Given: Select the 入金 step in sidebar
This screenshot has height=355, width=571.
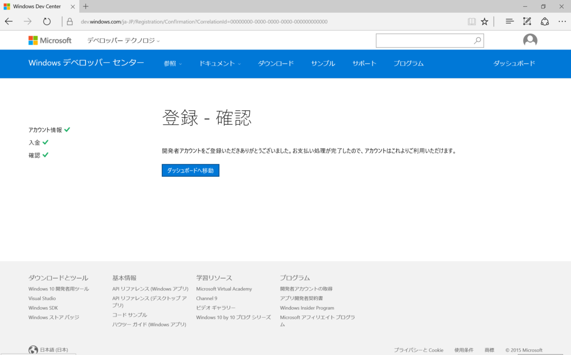Looking at the screenshot, I should point(34,143).
